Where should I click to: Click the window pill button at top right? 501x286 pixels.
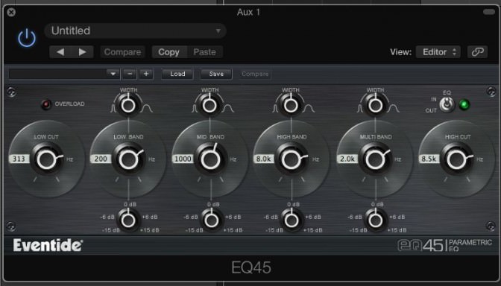pos(489,12)
